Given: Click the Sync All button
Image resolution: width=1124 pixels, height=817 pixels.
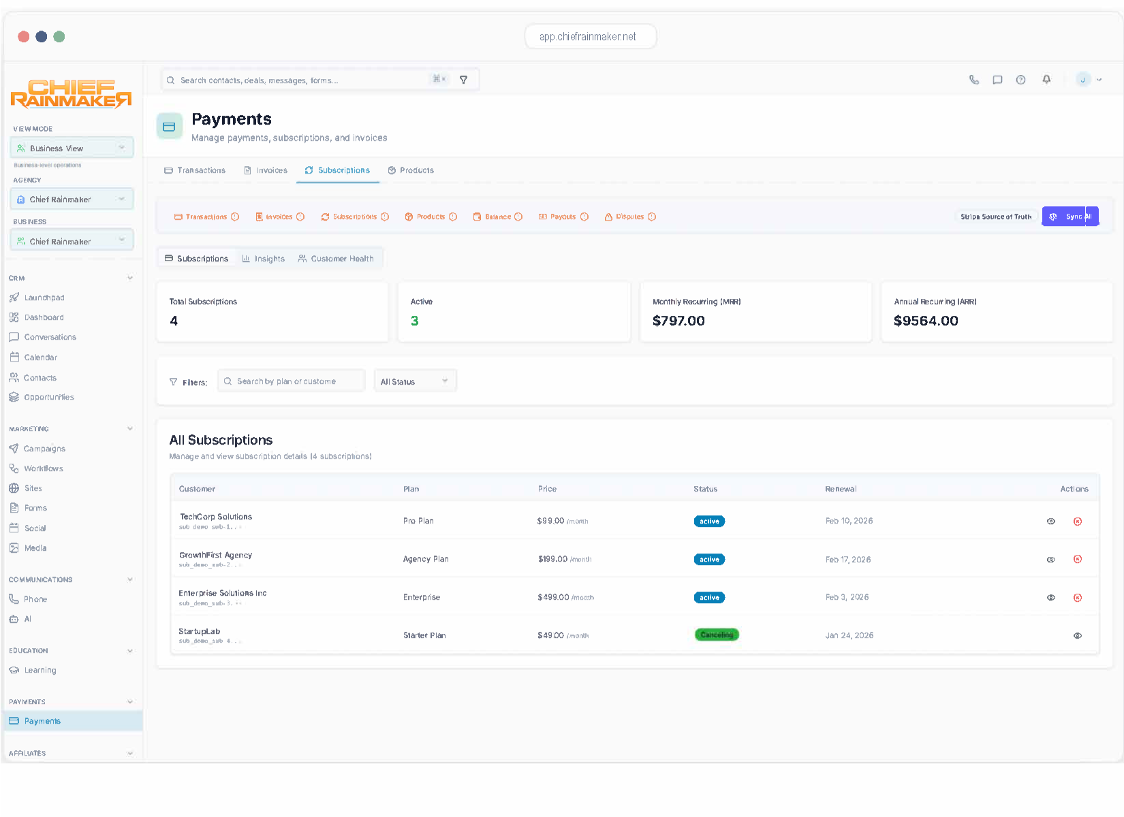Looking at the screenshot, I should point(1070,217).
